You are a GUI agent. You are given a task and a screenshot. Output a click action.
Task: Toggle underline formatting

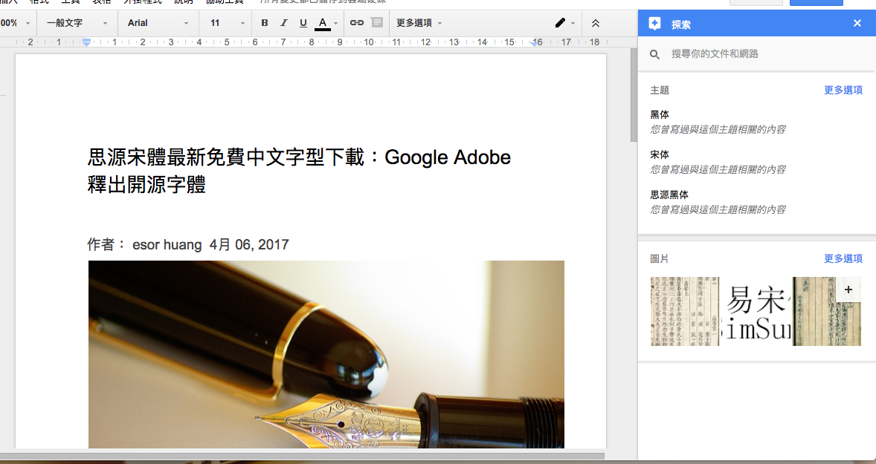303,23
